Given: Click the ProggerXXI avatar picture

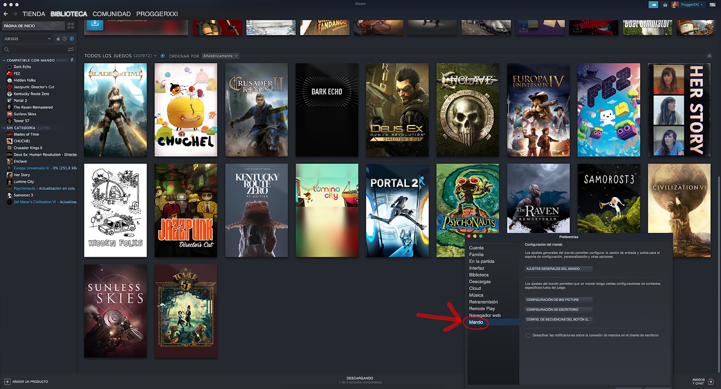Looking at the screenshot, I should coord(675,5).
